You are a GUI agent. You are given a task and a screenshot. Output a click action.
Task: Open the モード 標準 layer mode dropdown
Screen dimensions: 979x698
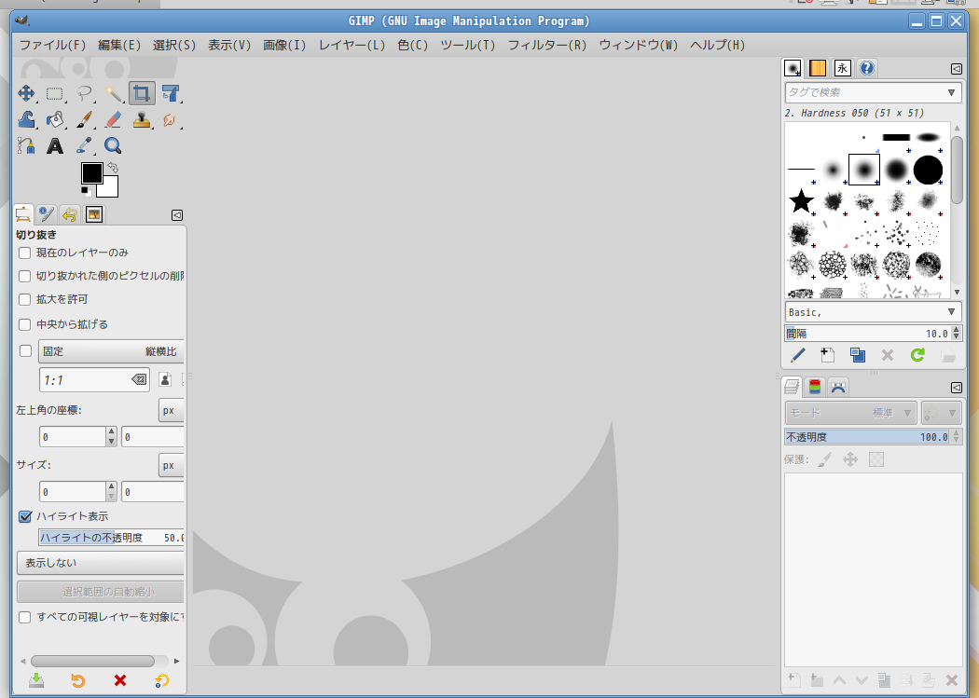850,413
